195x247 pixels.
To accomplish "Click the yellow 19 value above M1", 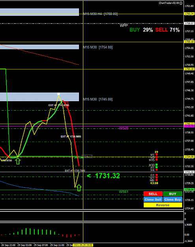I will pos(156,152).
